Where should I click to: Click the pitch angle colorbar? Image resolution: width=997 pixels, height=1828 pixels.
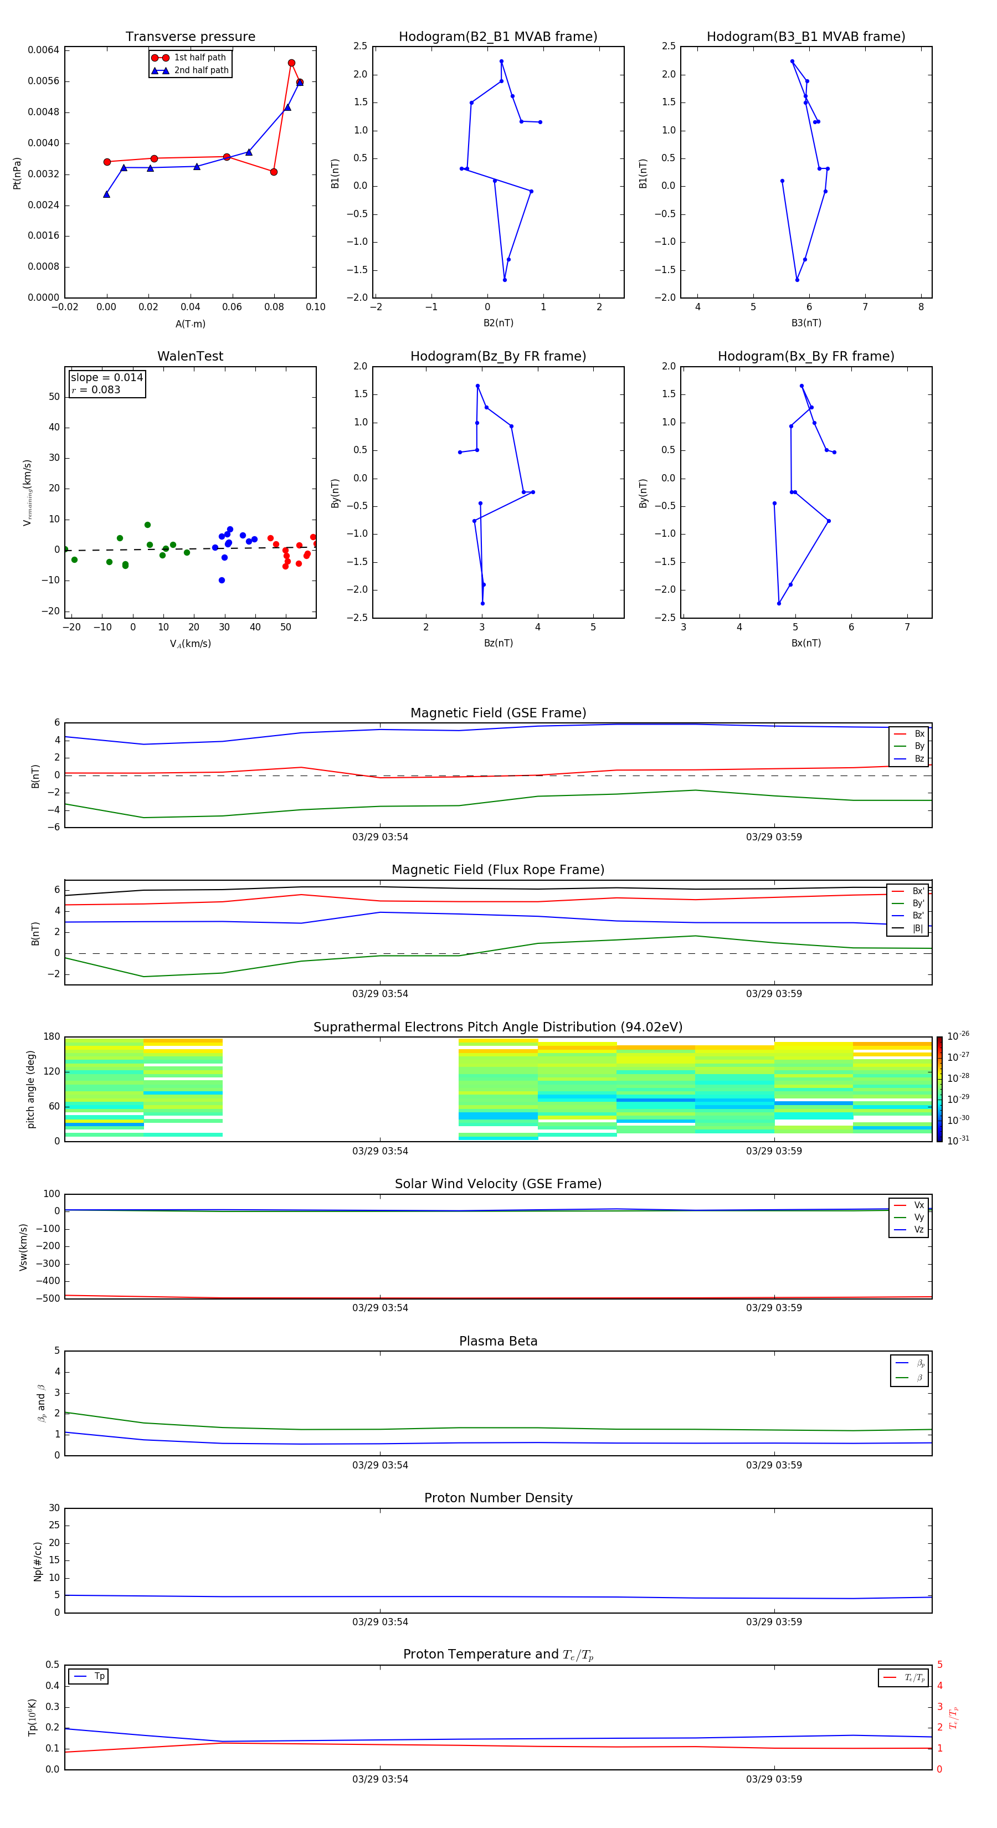939,1089
